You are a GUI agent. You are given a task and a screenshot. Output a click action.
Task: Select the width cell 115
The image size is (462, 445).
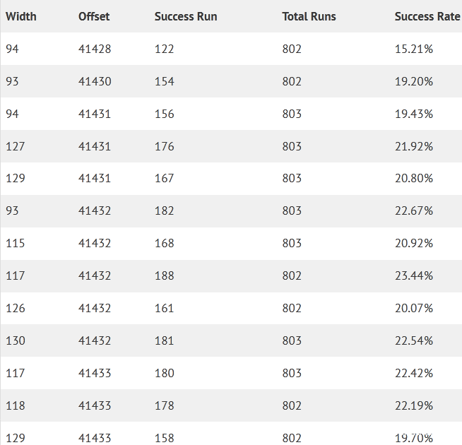coord(15,243)
